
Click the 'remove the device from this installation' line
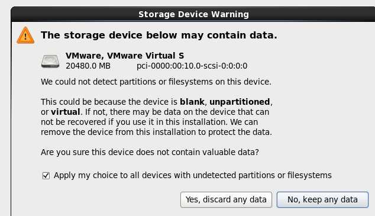[156, 132]
